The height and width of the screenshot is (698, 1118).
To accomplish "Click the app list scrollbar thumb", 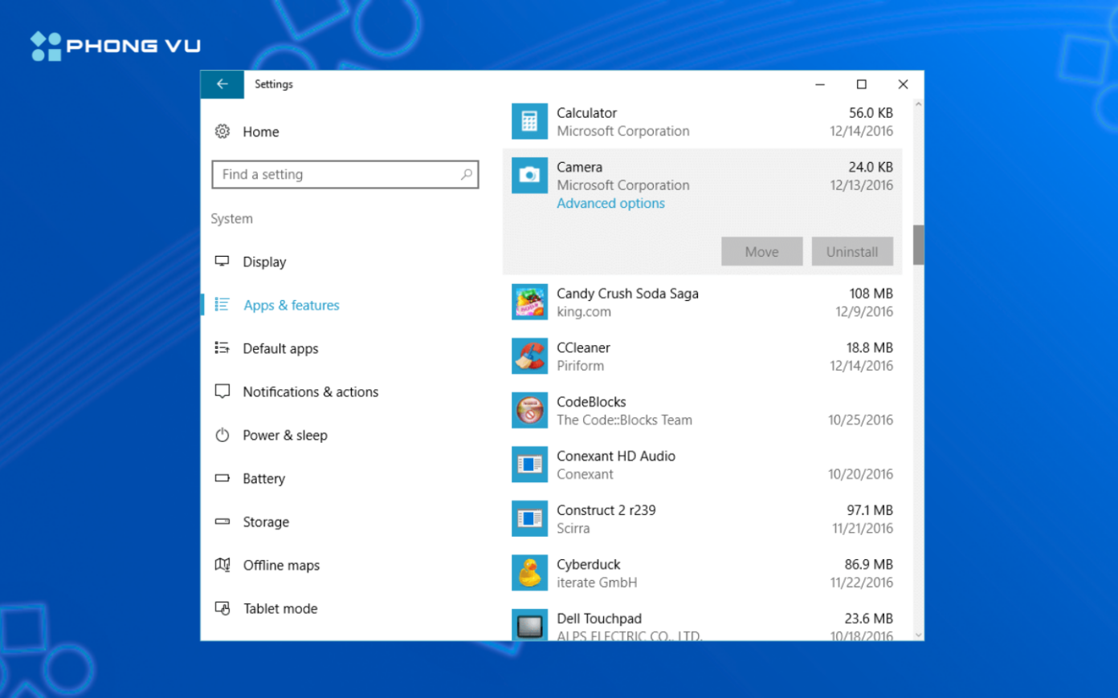I will 918,245.
